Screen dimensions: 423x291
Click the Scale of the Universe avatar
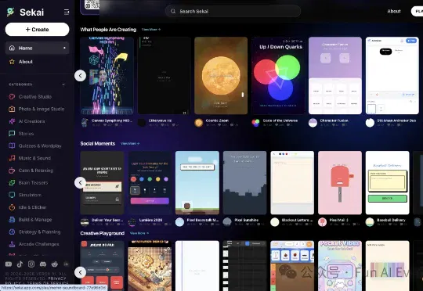pos(255,123)
